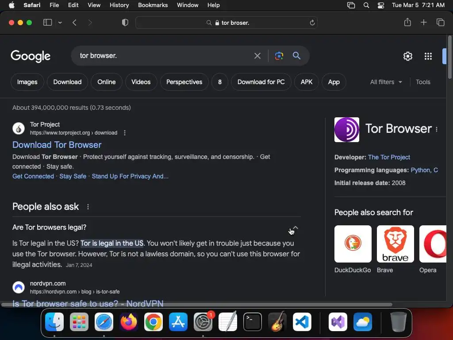Open Stand Up For Privacy sitelink

(x=130, y=176)
